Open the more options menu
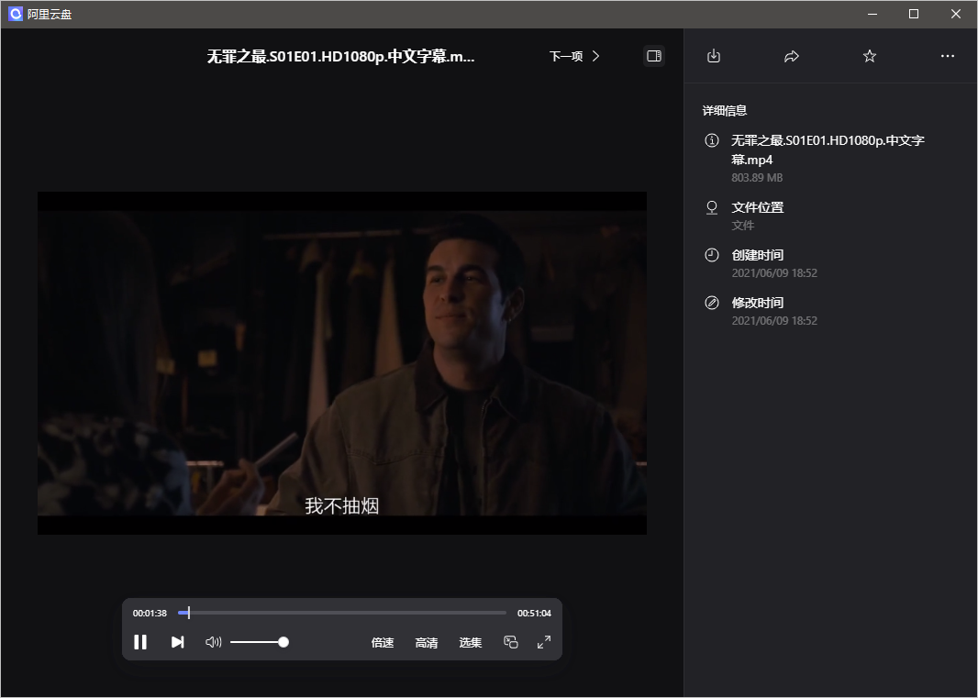This screenshot has width=978, height=698. click(948, 56)
